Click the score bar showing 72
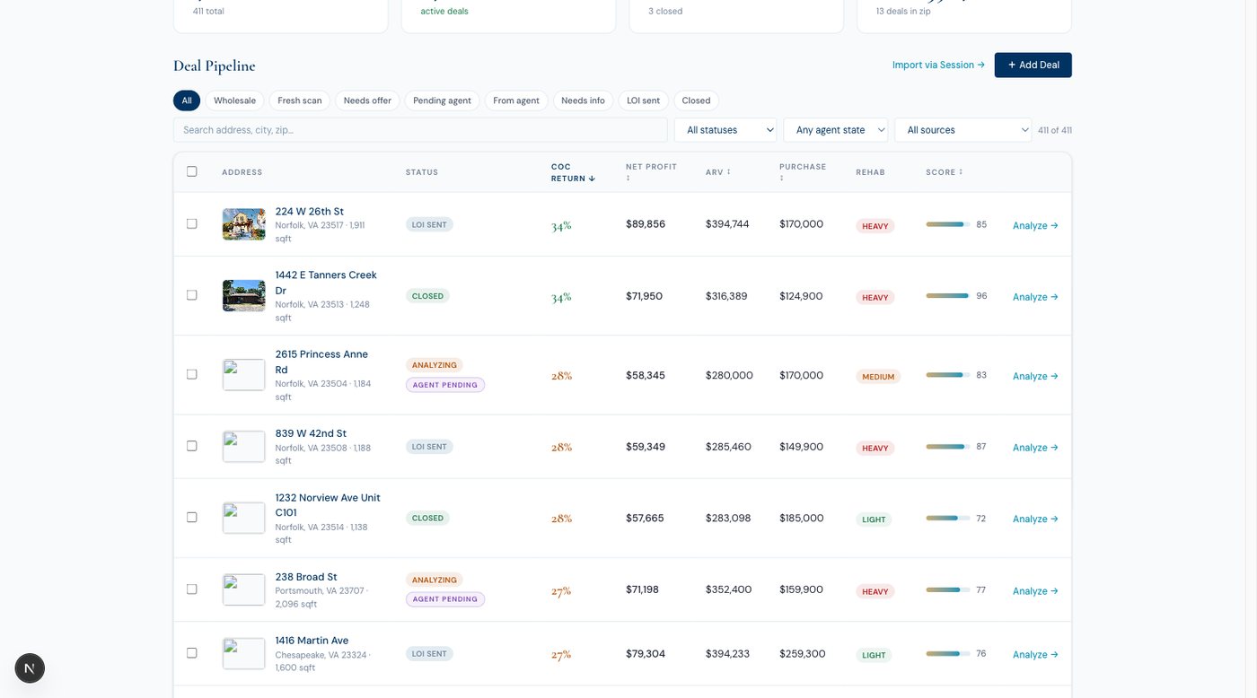The image size is (1257, 698). [x=947, y=518]
